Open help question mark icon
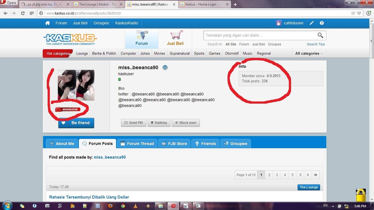374x210 pixels. pyautogui.click(x=322, y=23)
